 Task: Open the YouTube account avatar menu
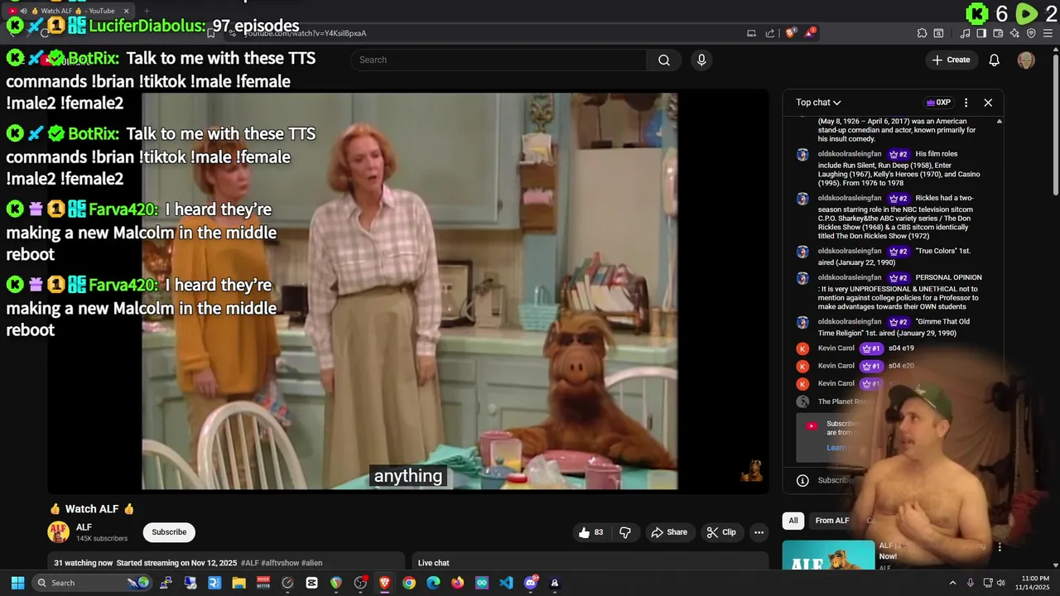click(1026, 60)
